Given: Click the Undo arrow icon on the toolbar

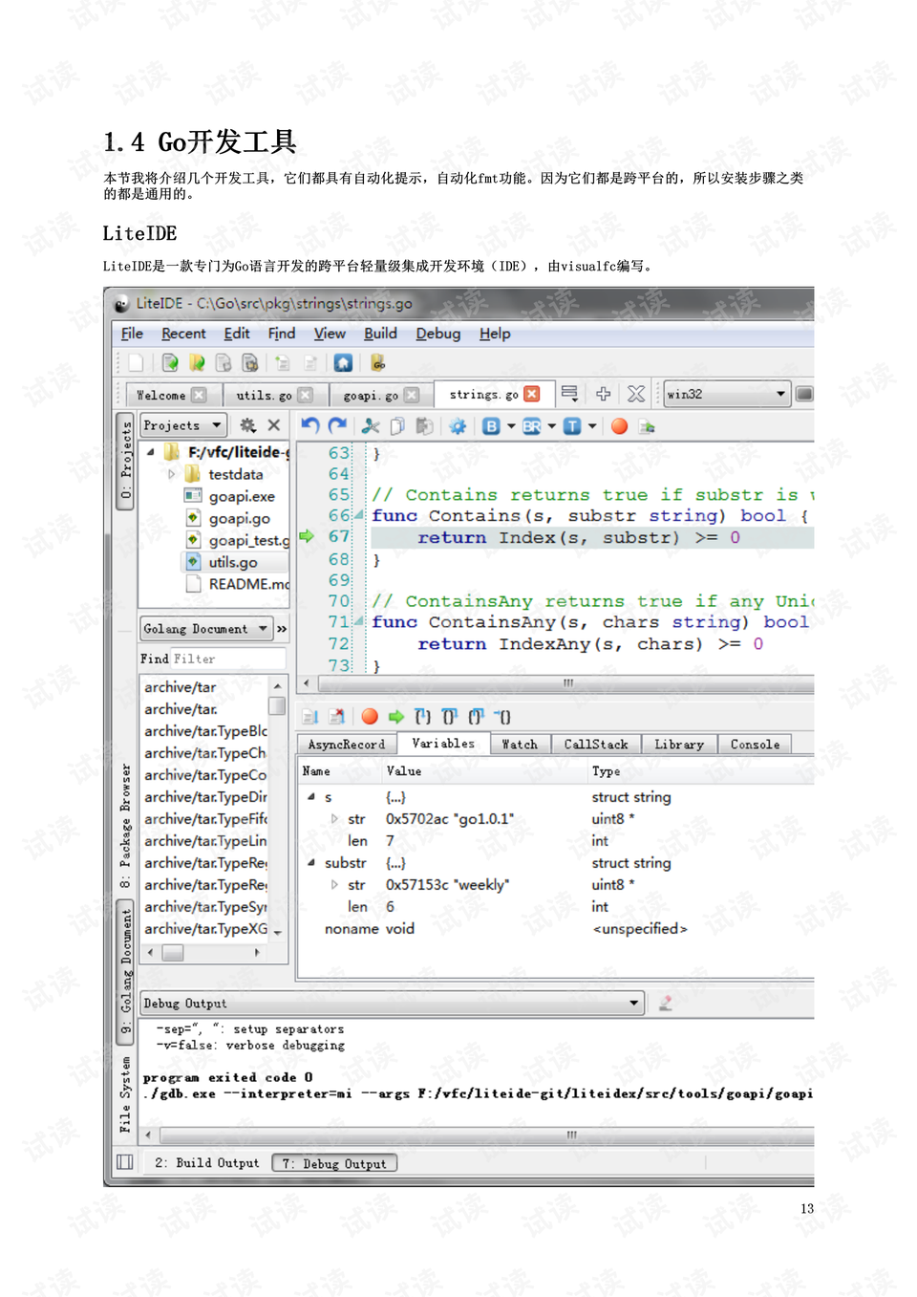Looking at the screenshot, I should 309,426.
